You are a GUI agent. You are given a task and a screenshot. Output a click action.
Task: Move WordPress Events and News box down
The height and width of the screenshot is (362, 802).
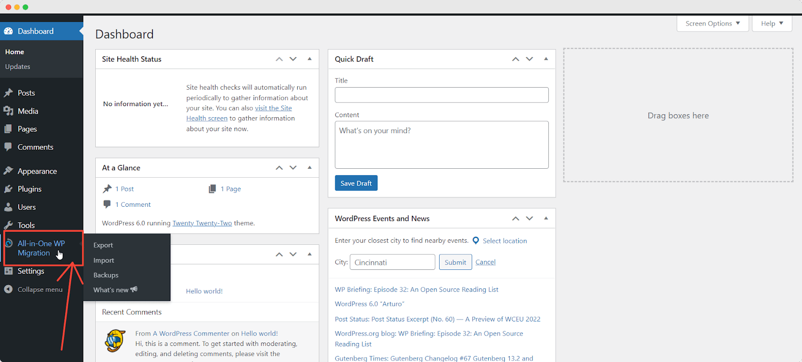[x=529, y=218]
